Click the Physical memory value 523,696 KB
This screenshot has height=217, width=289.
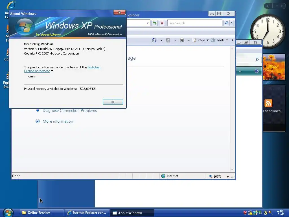88,89
